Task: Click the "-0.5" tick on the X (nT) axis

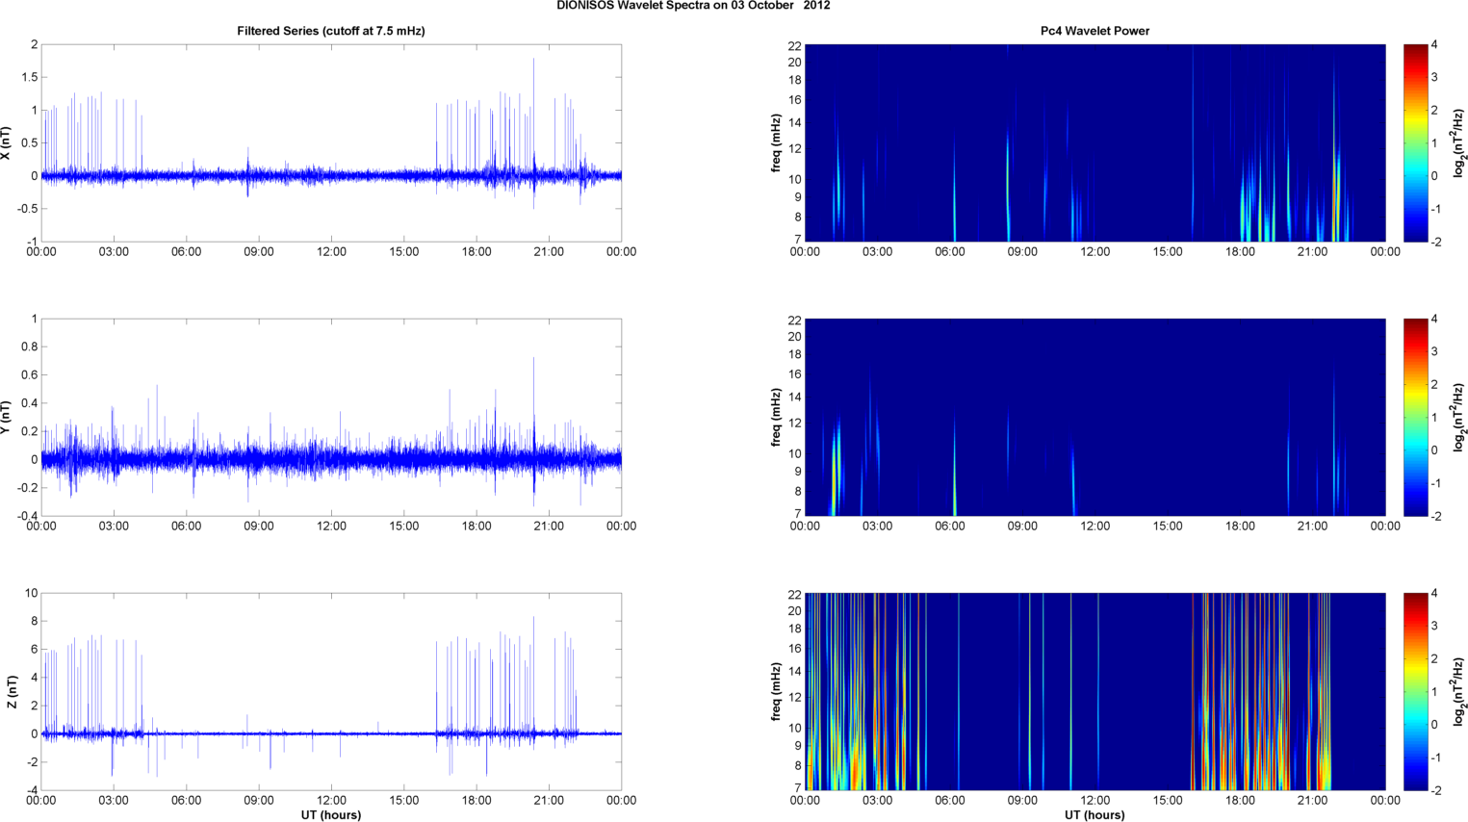Action: point(28,209)
